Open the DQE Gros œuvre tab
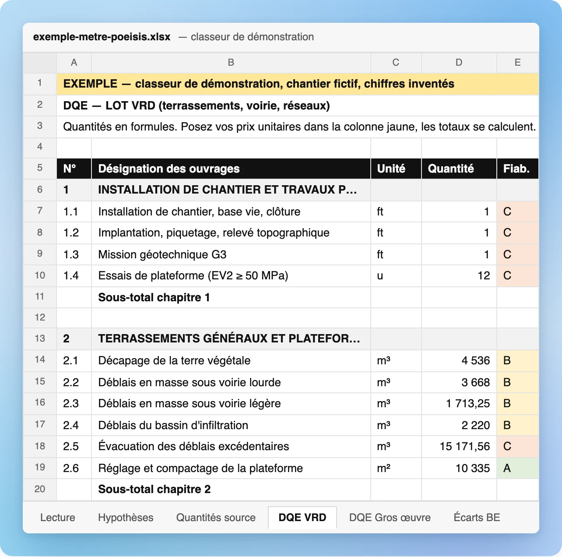This screenshot has height=557, width=562. pyautogui.click(x=390, y=518)
